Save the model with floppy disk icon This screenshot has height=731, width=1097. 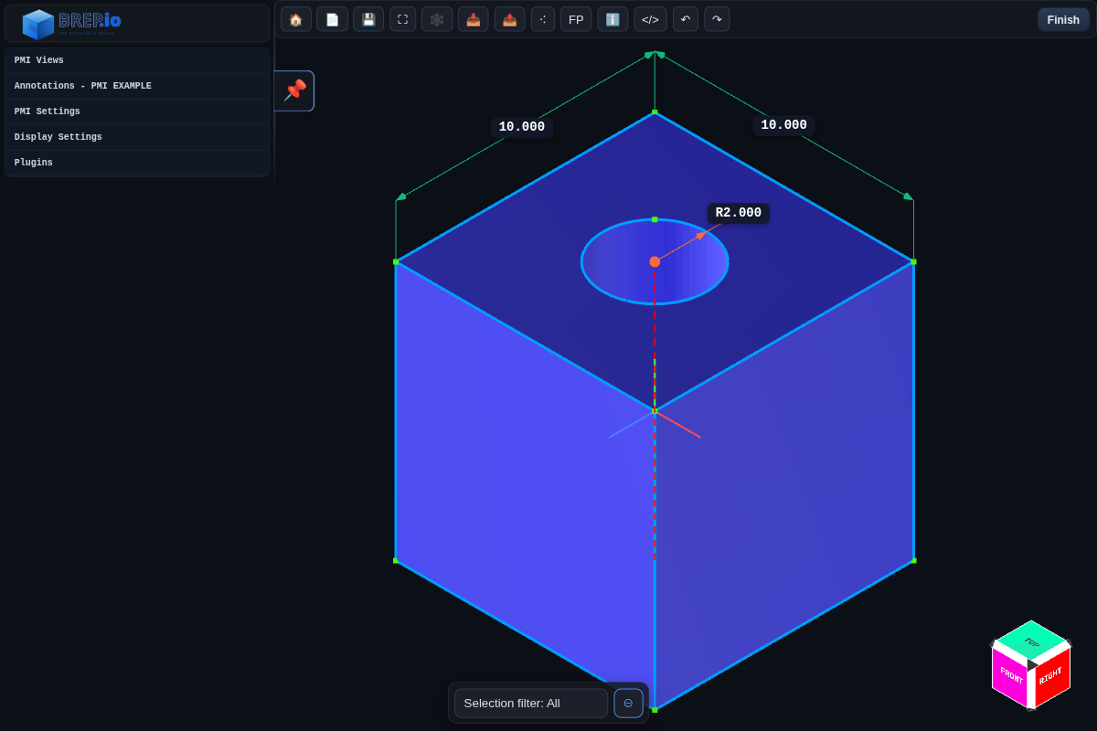point(368,19)
